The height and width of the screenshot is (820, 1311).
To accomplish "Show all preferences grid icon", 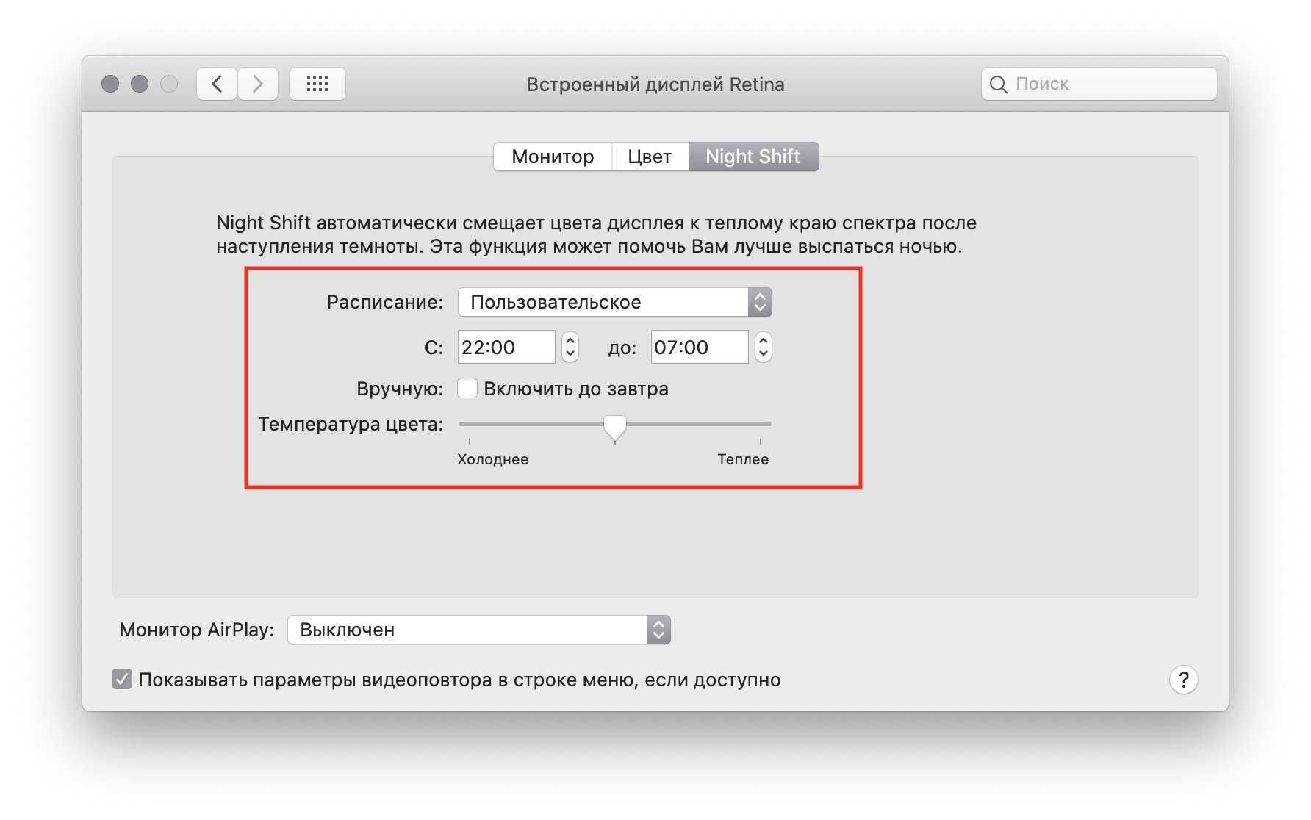I will coord(317,84).
